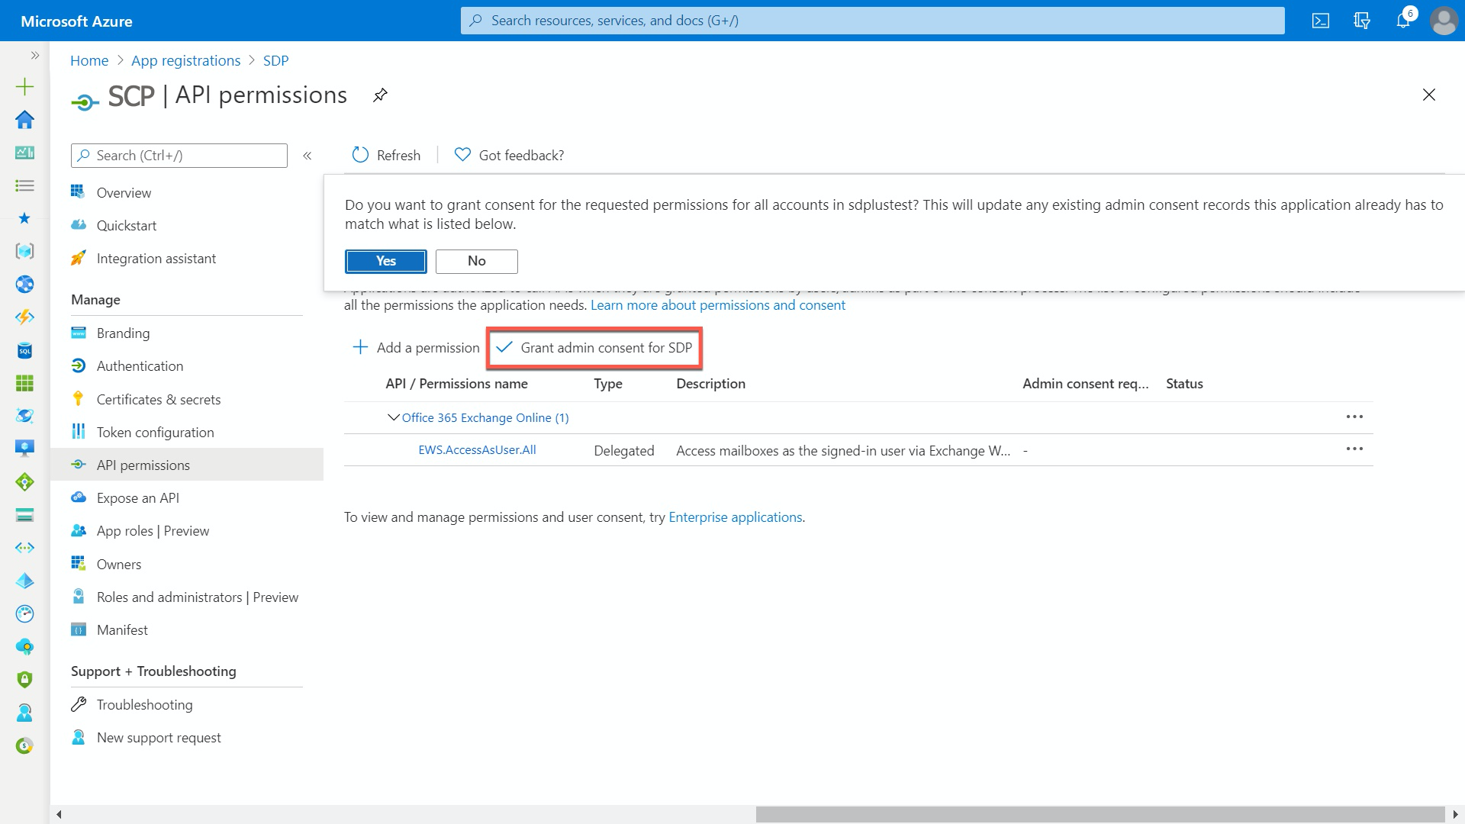Open SQL databases icon in sidebar

click(24, 350)
